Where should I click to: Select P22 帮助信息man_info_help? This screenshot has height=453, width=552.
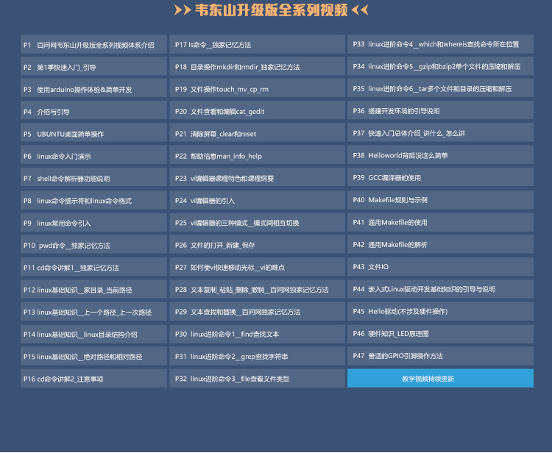coord(258,155)
